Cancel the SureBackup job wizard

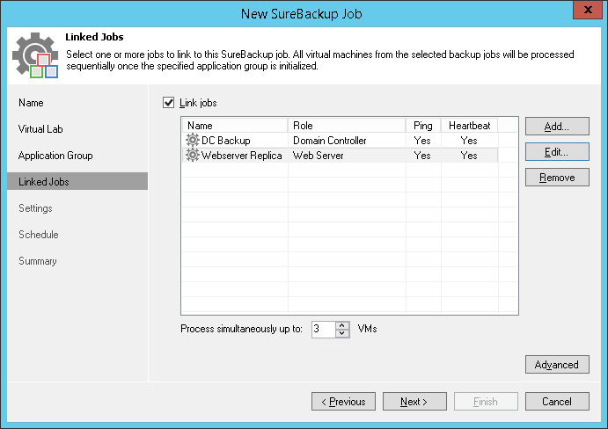557,402
